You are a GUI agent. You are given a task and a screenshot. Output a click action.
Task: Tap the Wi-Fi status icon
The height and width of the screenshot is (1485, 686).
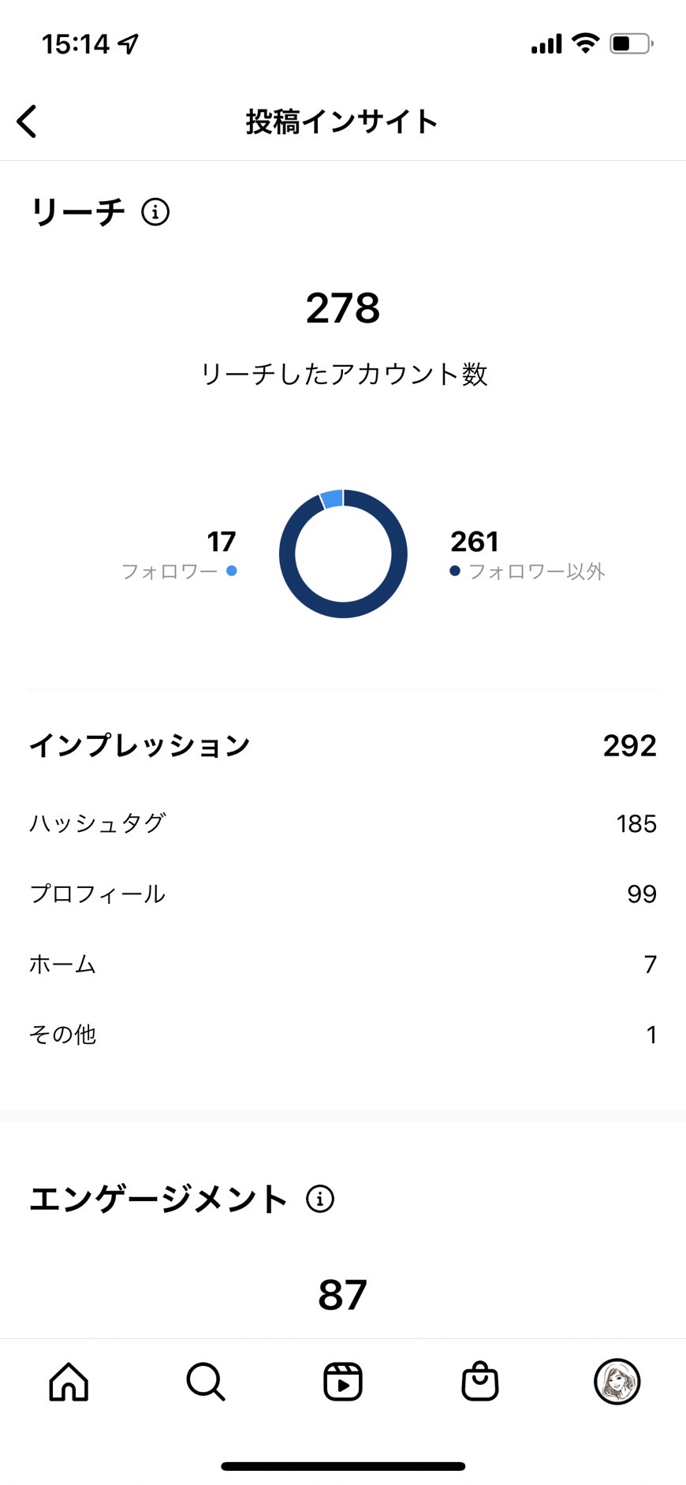(585, 43)
